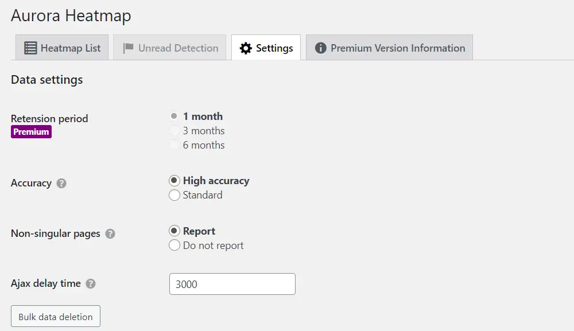The width and height of the screenshot is (574, 331).
Task: Enable High accuracy option
Action: click(x=174, y=181)
